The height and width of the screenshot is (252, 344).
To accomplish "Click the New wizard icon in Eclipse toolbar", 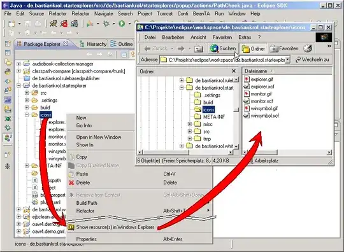I will point(11,24).
